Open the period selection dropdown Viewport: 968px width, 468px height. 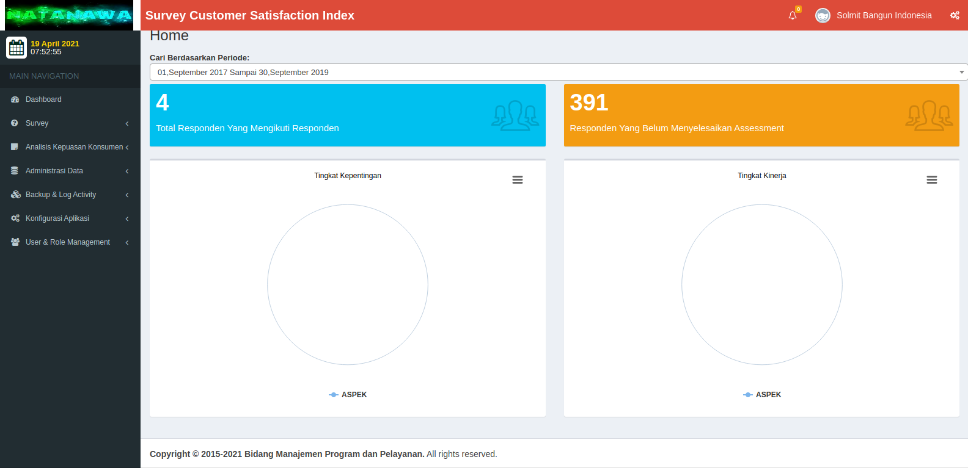[x=558, y=72]
